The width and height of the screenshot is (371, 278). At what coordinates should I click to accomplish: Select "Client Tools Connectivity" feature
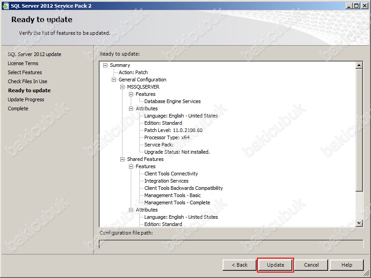pyautogui.click(x=171, y=174)
